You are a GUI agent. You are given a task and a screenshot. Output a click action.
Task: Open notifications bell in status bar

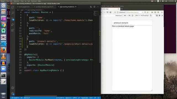pos(98,98)
